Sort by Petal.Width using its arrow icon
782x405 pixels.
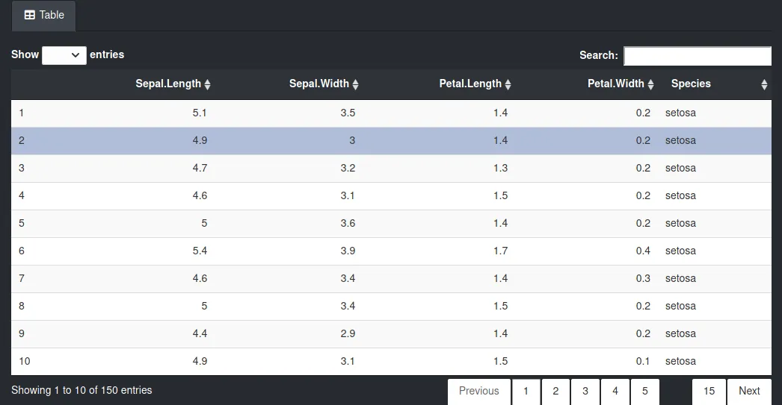point(651,84)
